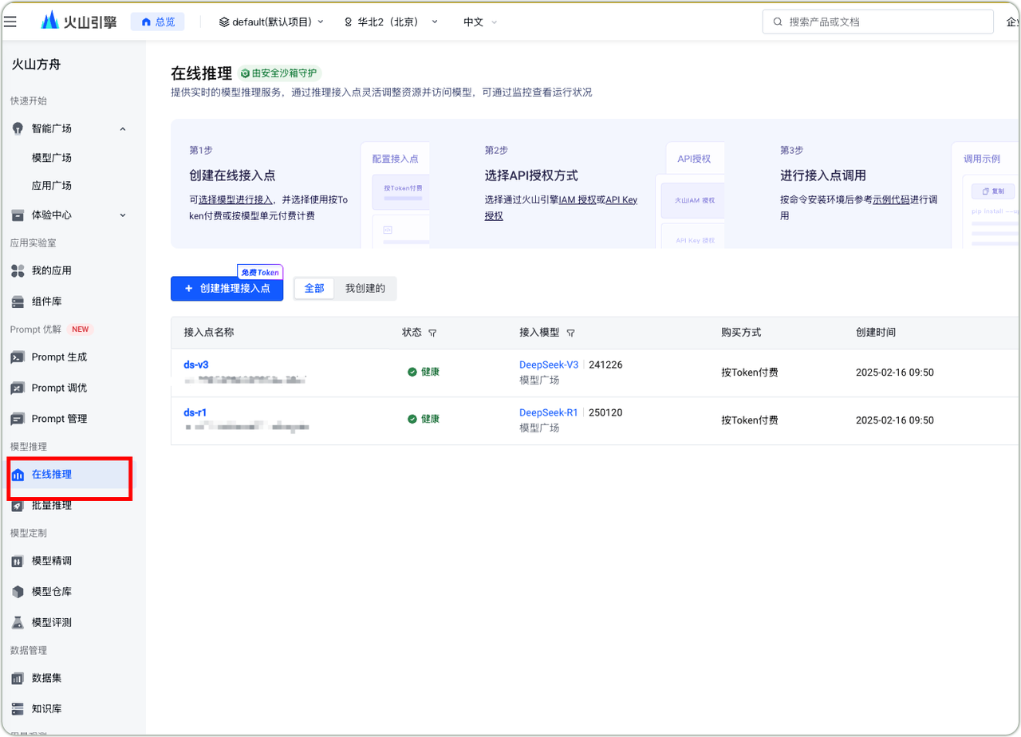1021x737 pixels.
Task: Open 模型广场 in sidebar
Action: (52, 157)
